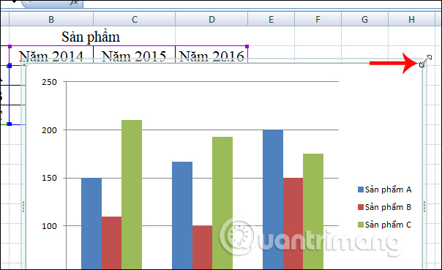Click the 'Năm 2015' cell
Viewport: 442px width, 270px height.
click(134, 56)
